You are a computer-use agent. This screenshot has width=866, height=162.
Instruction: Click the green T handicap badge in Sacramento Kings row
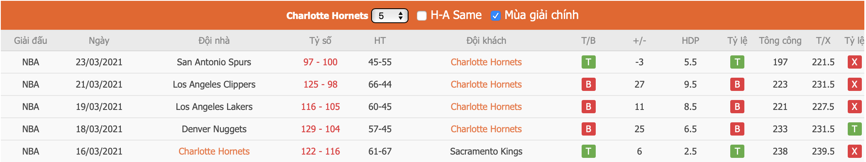tap(737, 151)
